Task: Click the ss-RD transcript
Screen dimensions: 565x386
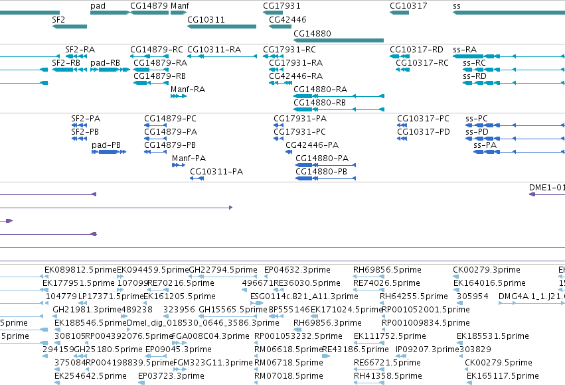Action: 514,83
